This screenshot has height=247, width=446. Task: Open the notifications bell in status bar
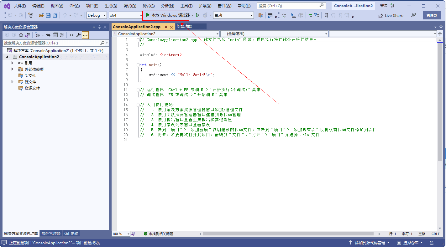432,243
